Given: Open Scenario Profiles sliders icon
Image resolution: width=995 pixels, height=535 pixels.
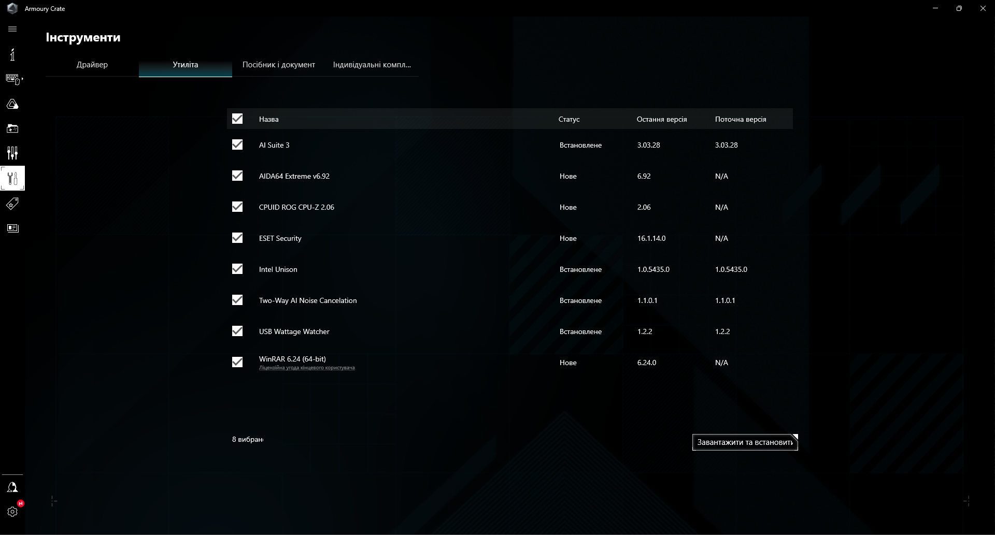Looking at the screenshot, I should click(12, 153).
